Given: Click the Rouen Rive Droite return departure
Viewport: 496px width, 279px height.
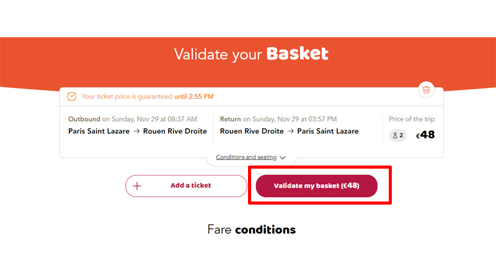Looking at the screenshot, I should [252, 131].
